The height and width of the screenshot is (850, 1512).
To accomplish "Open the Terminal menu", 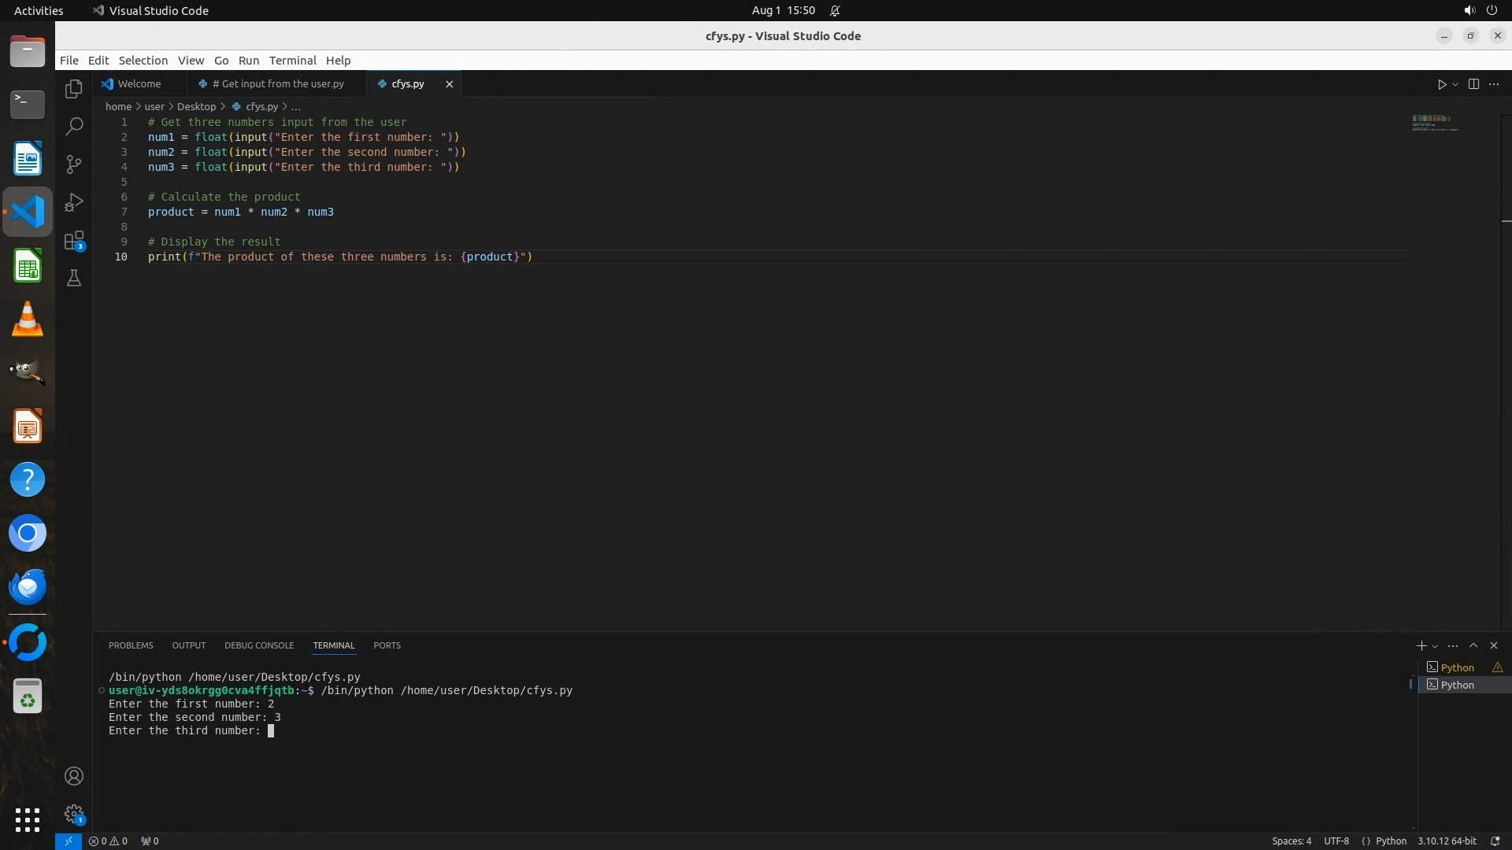I will (292, 61).
